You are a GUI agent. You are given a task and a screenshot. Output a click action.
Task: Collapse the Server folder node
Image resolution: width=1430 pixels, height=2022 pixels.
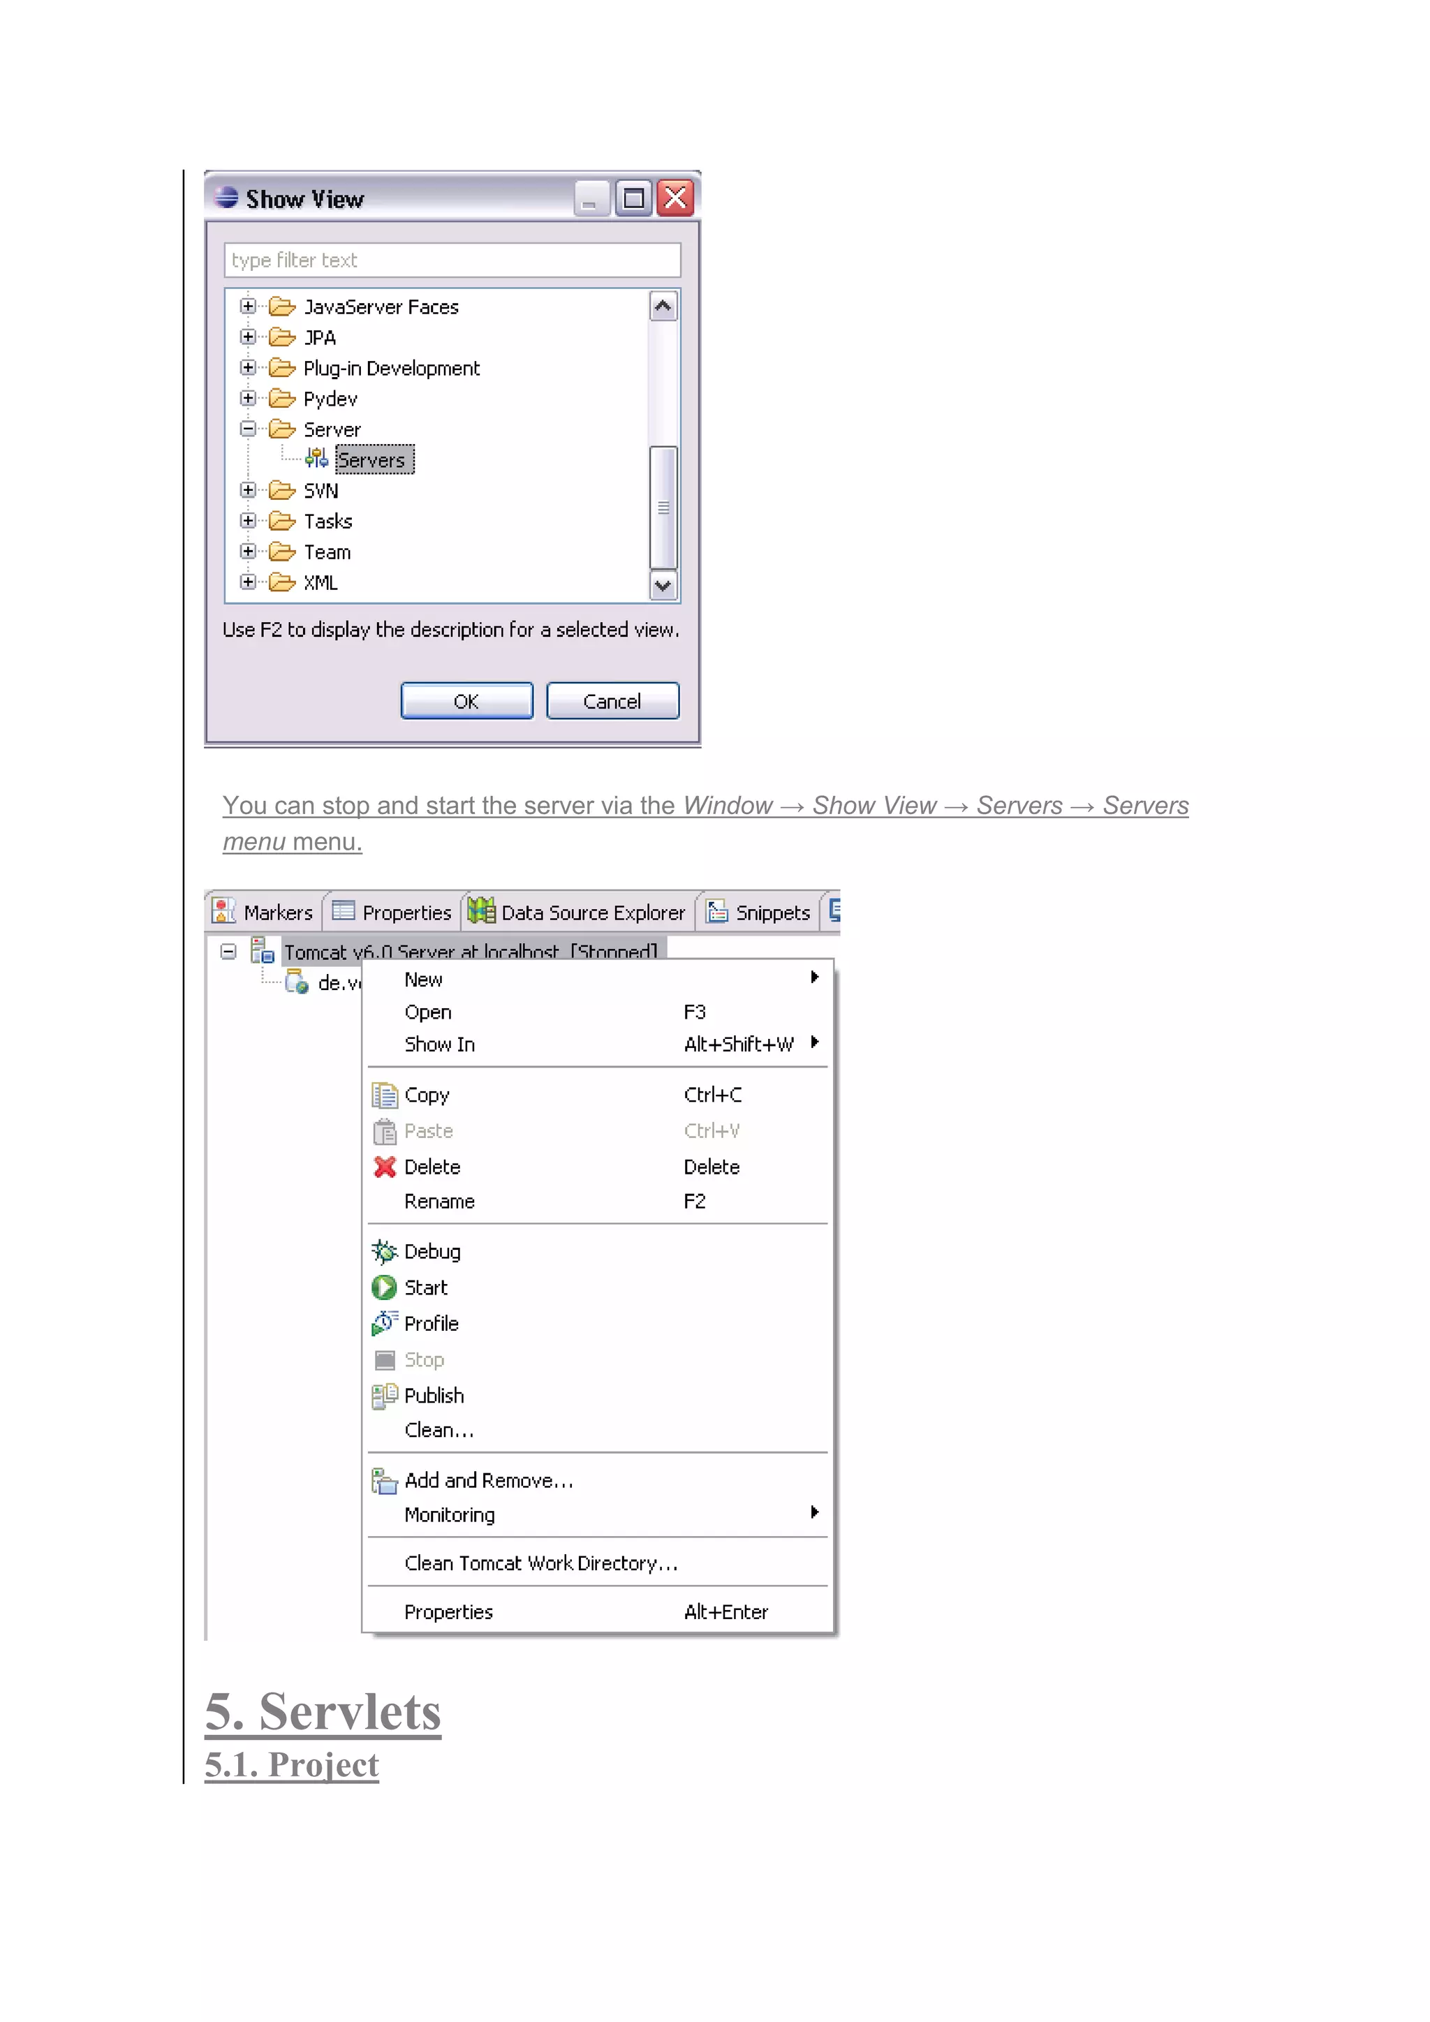(249, 429)
